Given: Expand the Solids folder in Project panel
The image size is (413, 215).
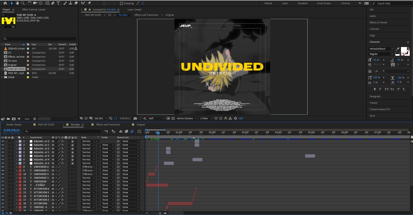Looking at the screenshot, I should click(2, 77).
